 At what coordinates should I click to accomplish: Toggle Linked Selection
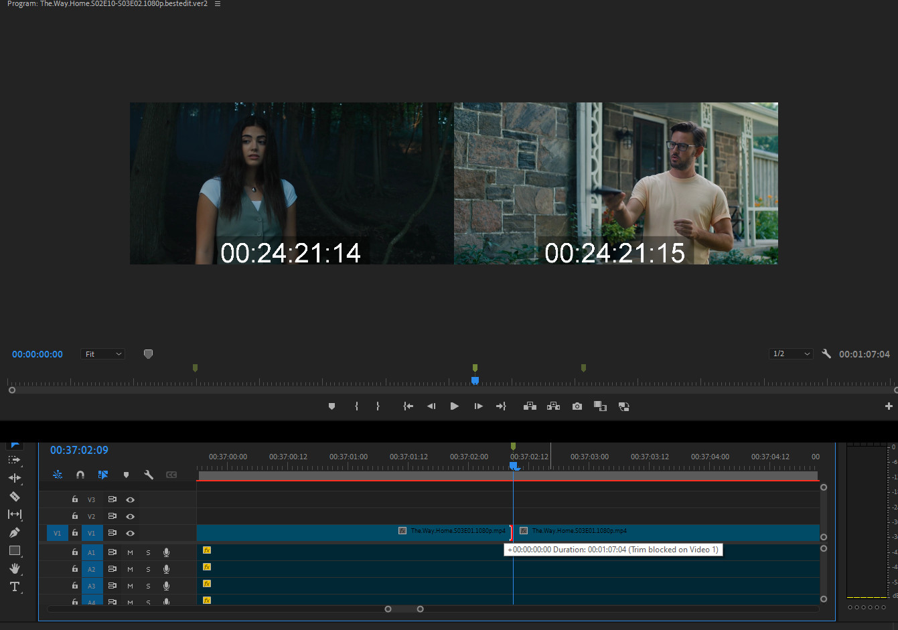103,475
